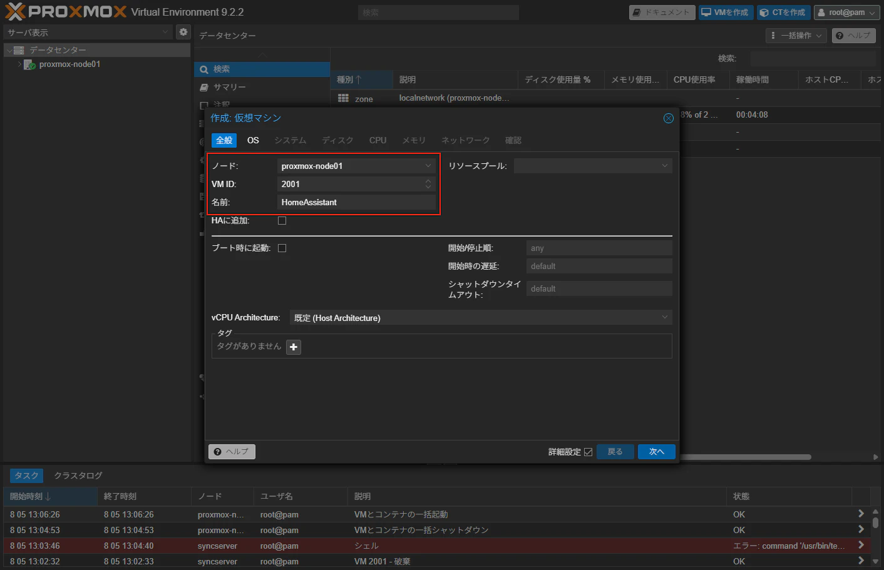Open the server view settings gear
This screenshot has width=884, height=570.
[x=183, y=32]
